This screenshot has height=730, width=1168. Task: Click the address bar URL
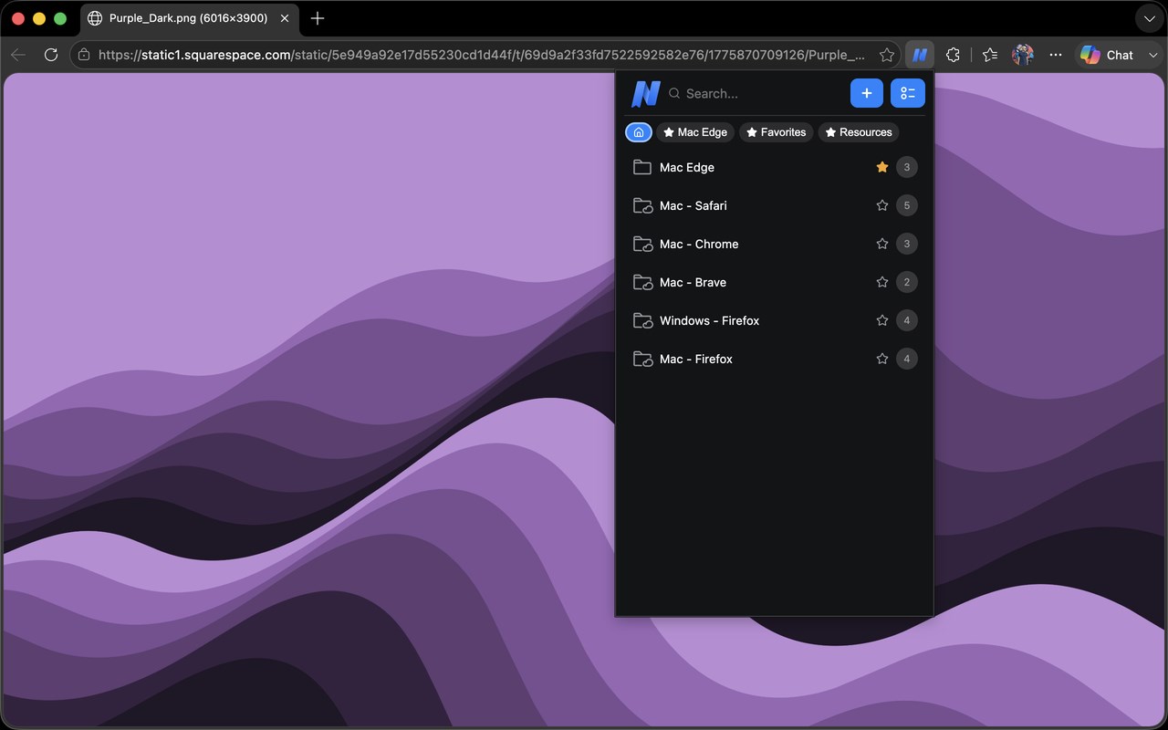pyautogui.click(x=481, y=55)
